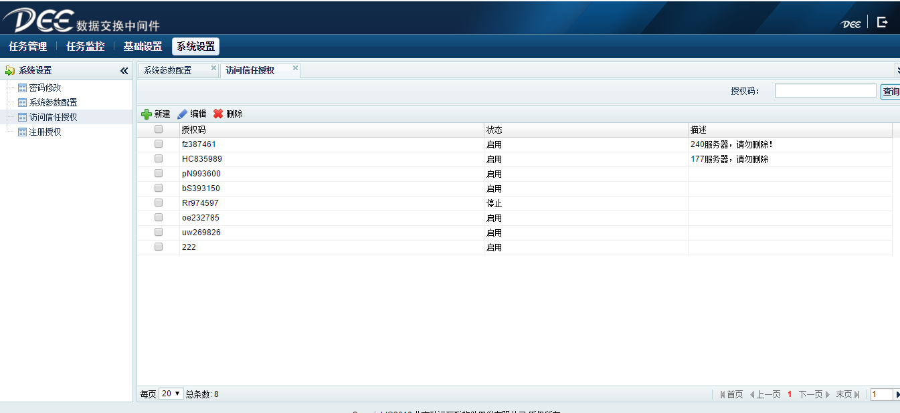The image size is (900, 413).
Task: Go to first page via 首页
Action: 731,394
